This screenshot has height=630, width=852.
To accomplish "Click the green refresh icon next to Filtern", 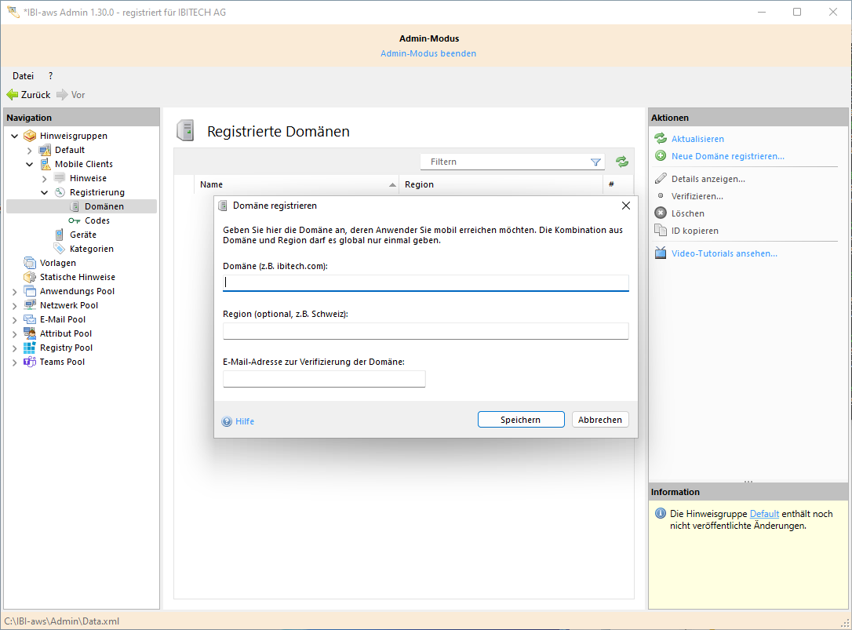I will pyautogui.click(x=621, y=161).
